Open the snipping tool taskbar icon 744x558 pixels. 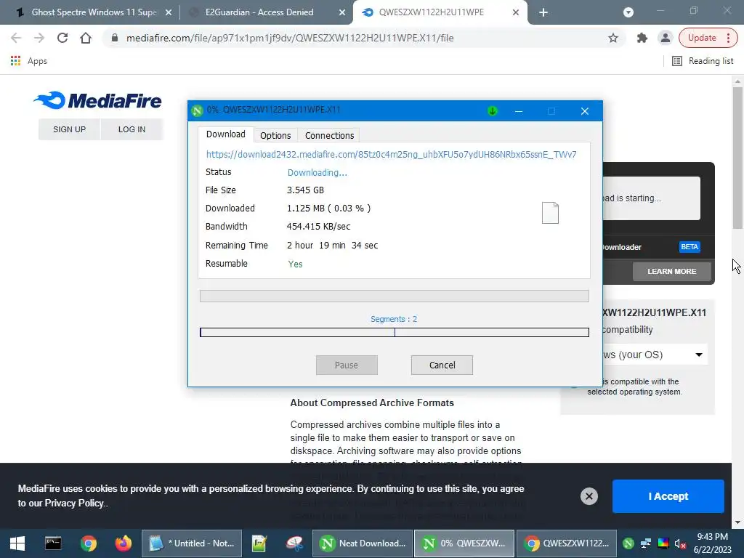click(294, 543)
